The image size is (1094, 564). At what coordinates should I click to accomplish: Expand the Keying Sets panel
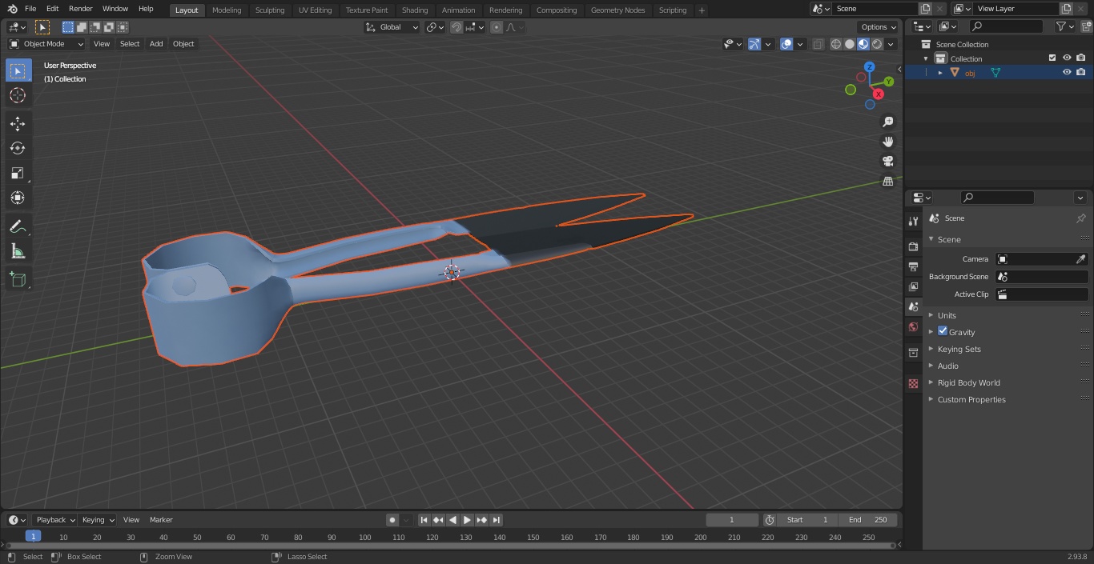point(959,349)
